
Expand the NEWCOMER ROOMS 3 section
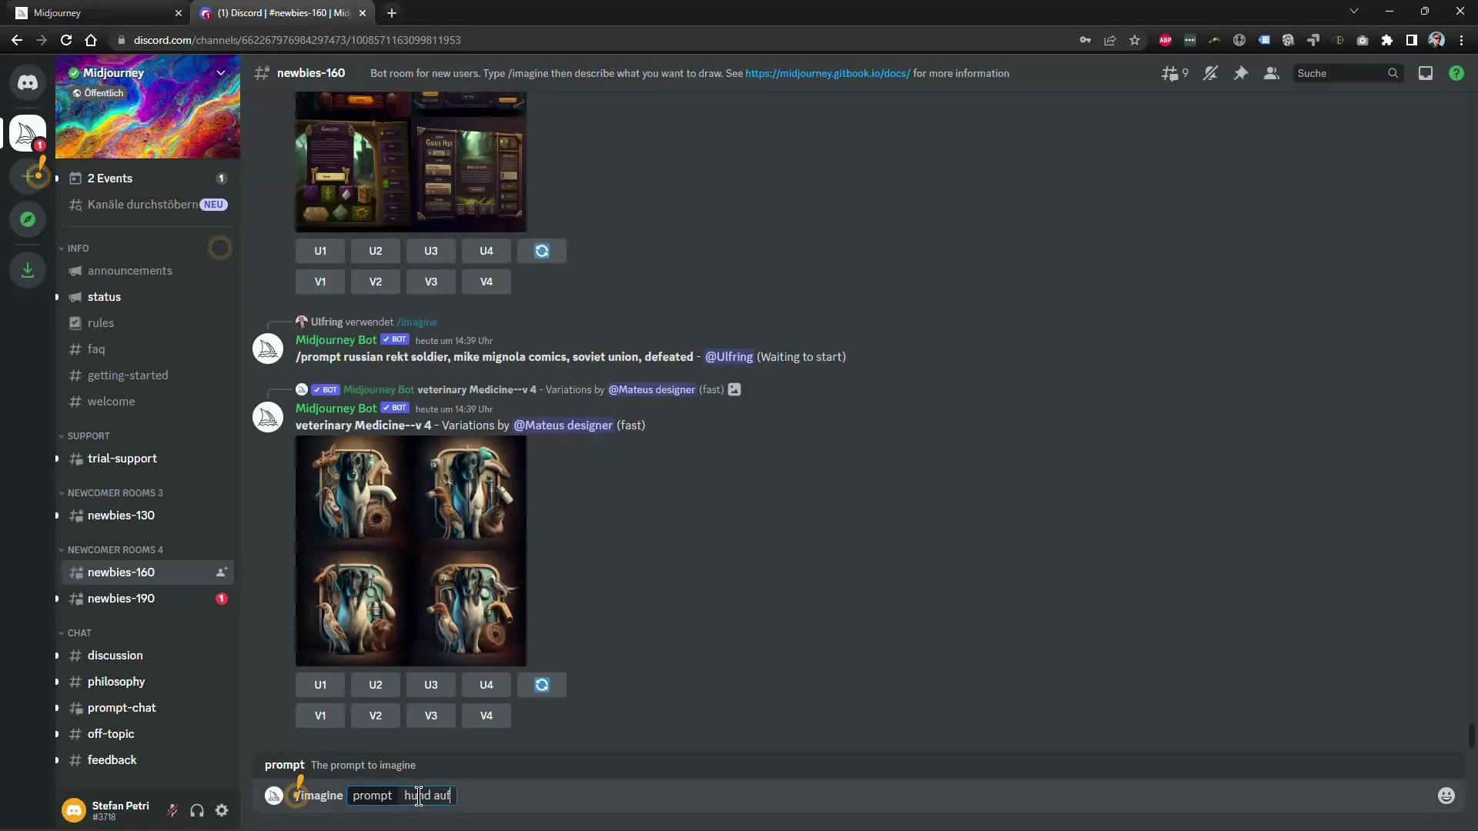point(114,492)
